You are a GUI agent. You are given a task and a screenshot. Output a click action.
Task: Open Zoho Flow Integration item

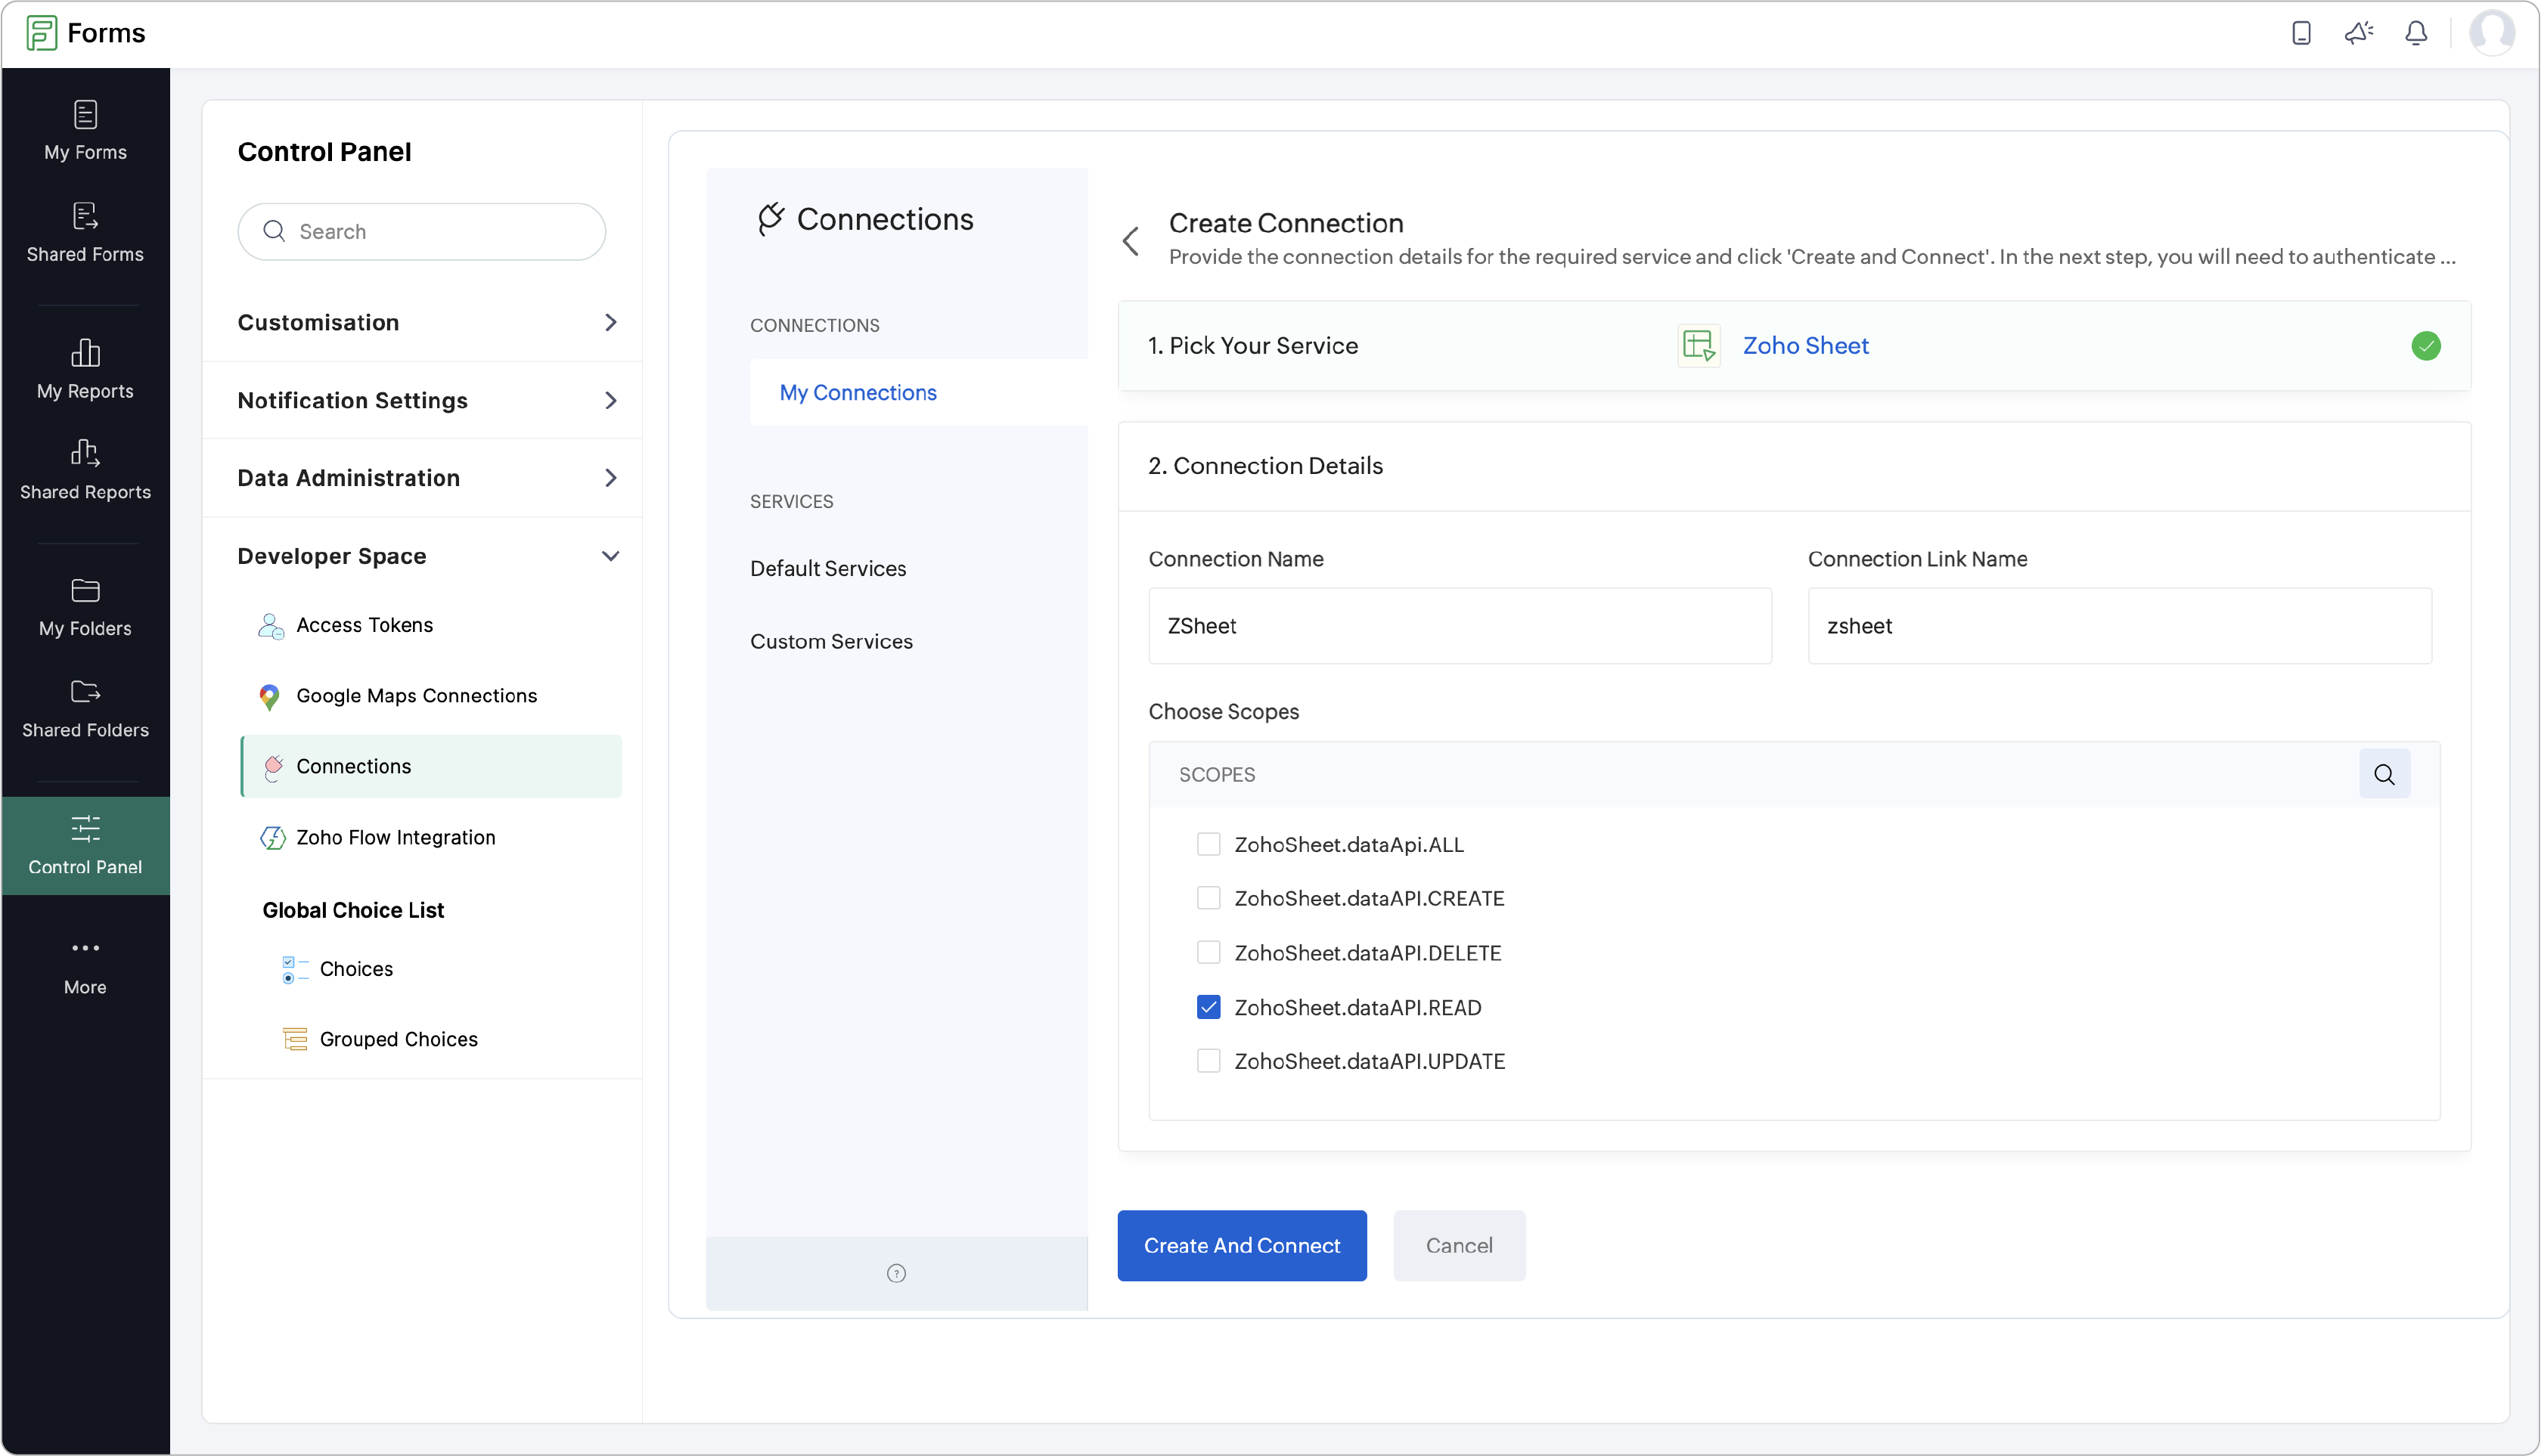point(396,837)
